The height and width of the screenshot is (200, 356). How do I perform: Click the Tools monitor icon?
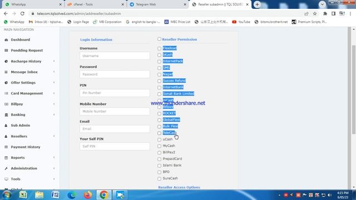click(x=6, y=179)
